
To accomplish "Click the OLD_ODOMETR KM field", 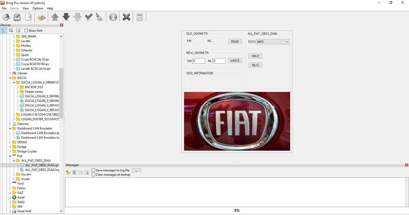I will 199,41.
